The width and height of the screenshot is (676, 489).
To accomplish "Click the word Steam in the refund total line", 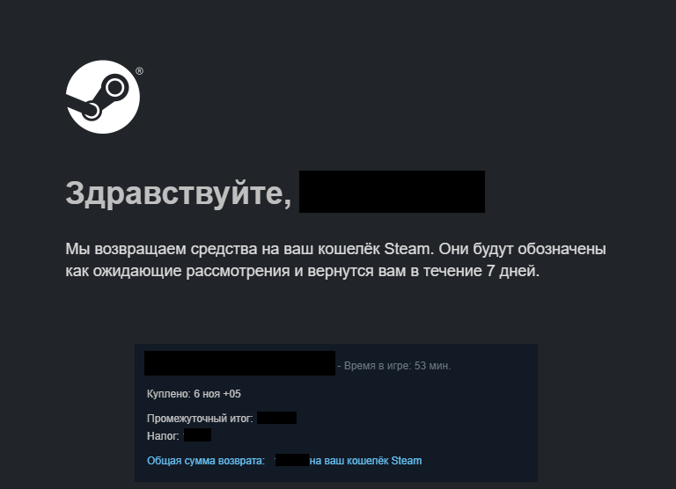I will [x=407, y=461].
